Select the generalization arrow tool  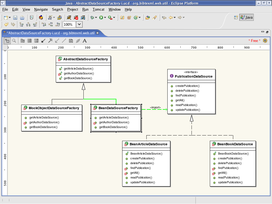pos(50,41)
